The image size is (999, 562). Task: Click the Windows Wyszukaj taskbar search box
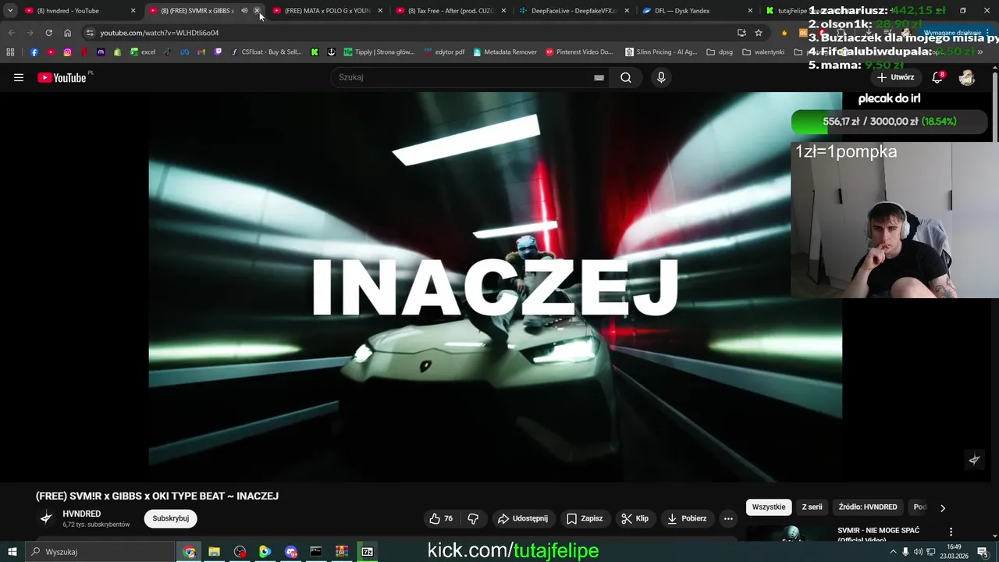coord(100,552)
